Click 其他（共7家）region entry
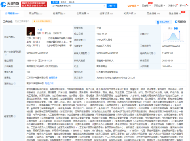 pyautogui.click(x=33, y=45)
